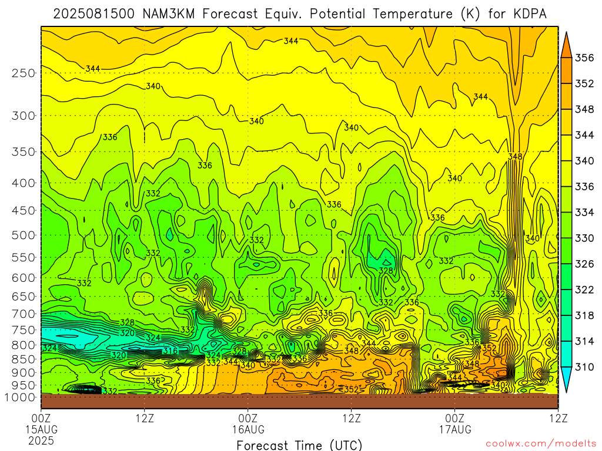Pick the 650 pressure axis label

coord(24,297)
